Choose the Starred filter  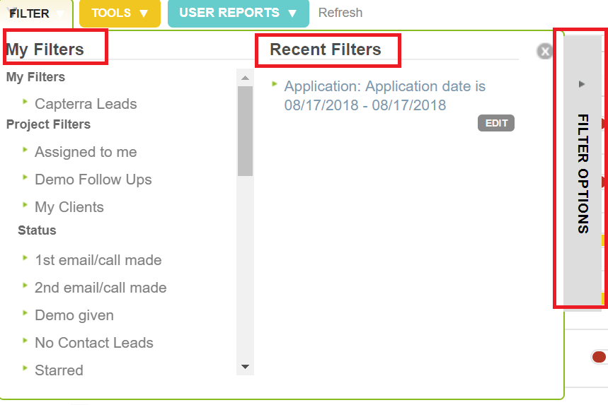point(59,370)
